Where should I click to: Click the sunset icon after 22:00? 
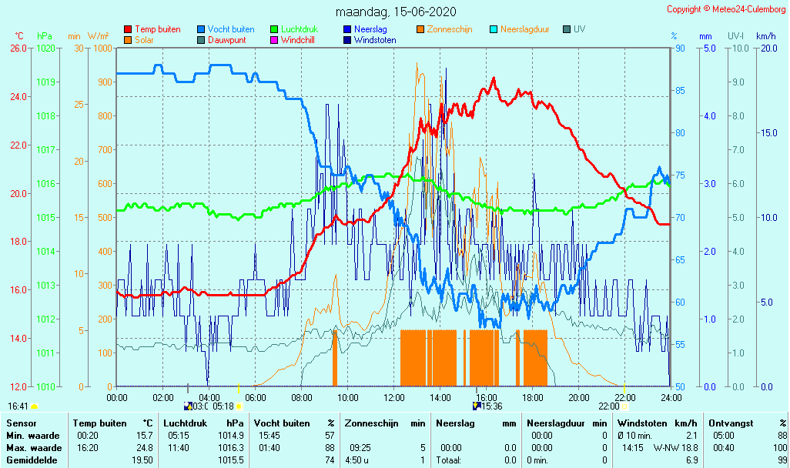624,406
